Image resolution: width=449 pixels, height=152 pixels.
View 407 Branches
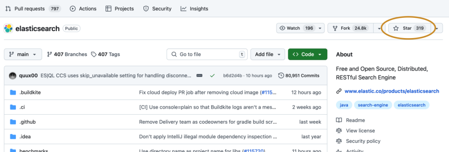point(67,54)
